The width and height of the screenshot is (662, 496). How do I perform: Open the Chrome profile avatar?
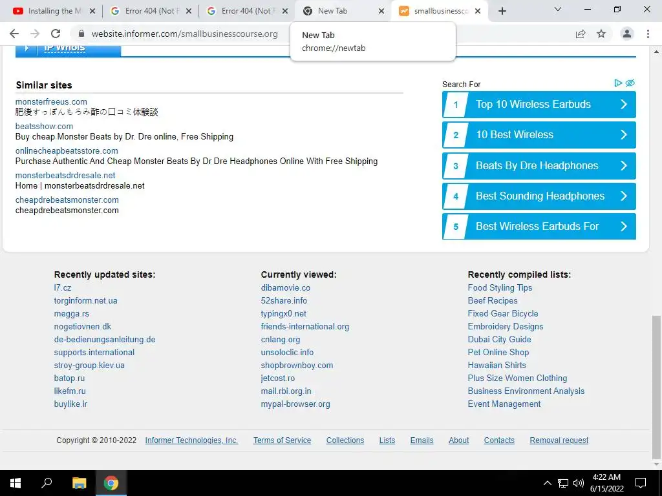[627, 34]
